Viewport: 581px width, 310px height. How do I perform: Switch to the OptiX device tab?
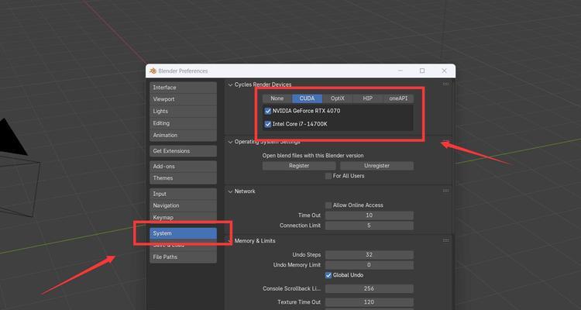coord(338,98)
